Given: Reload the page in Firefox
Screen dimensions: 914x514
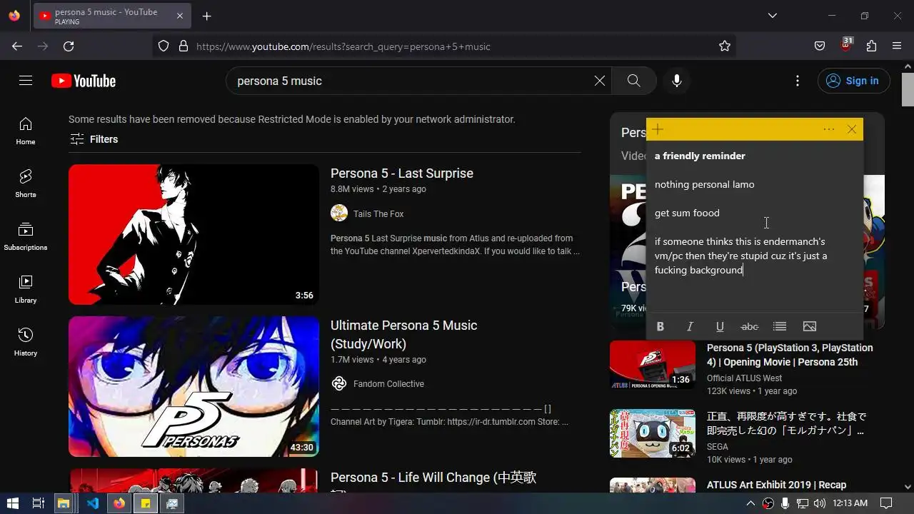Looking at the screenshot, I should click(69, 46).
